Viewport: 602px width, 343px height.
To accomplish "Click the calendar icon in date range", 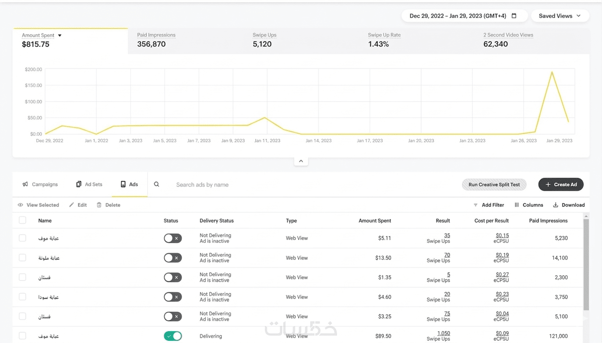I will tap(514, 16).
